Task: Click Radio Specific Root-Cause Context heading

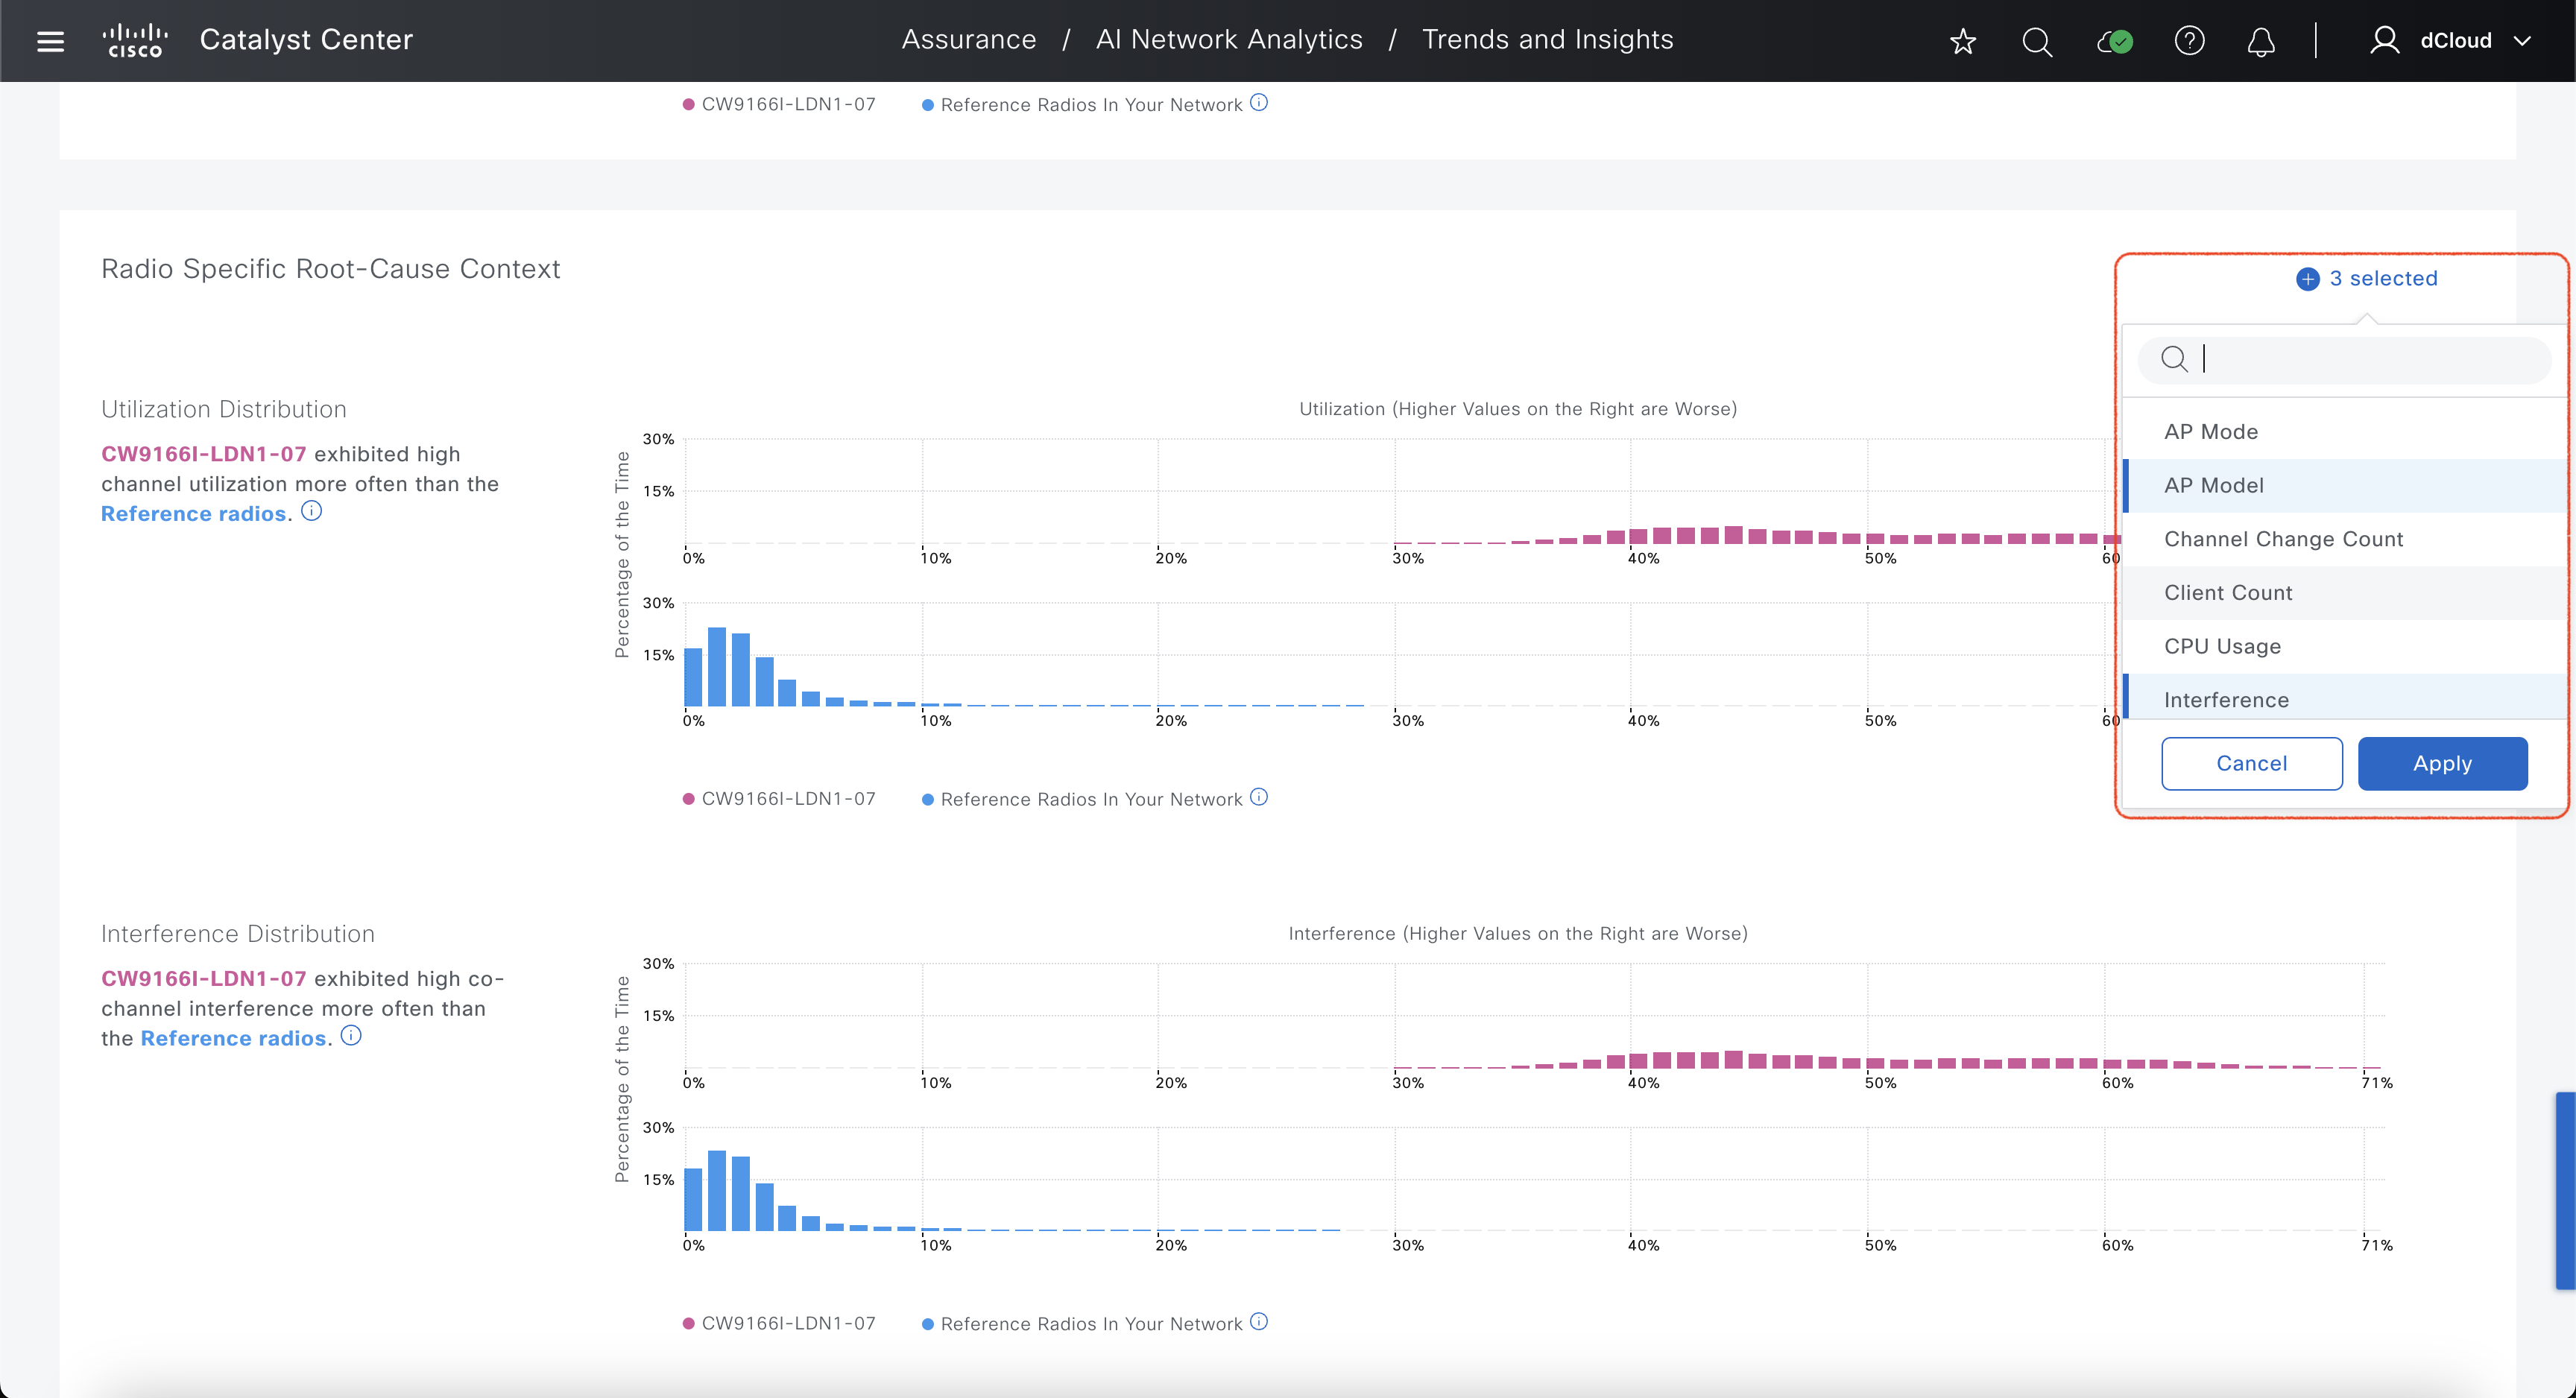Action: point(330,269)
